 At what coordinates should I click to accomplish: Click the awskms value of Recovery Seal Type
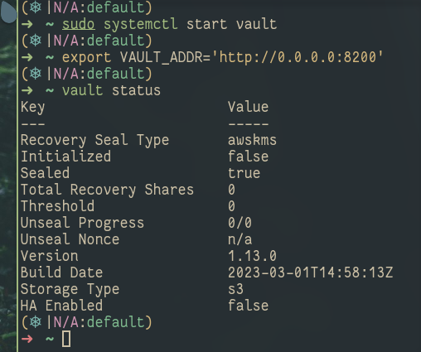click(x=252, y=140)
